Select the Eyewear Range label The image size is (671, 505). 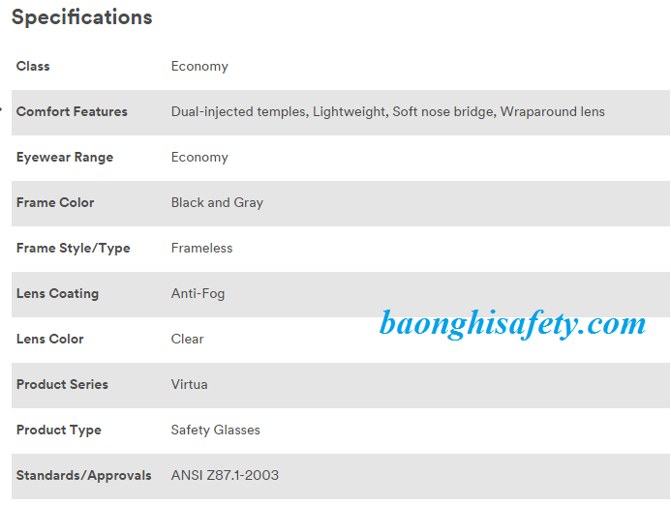click(65, 157)
